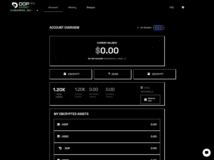Click the USDT balance 0.00
214x160 pixels.
point(153,124)
